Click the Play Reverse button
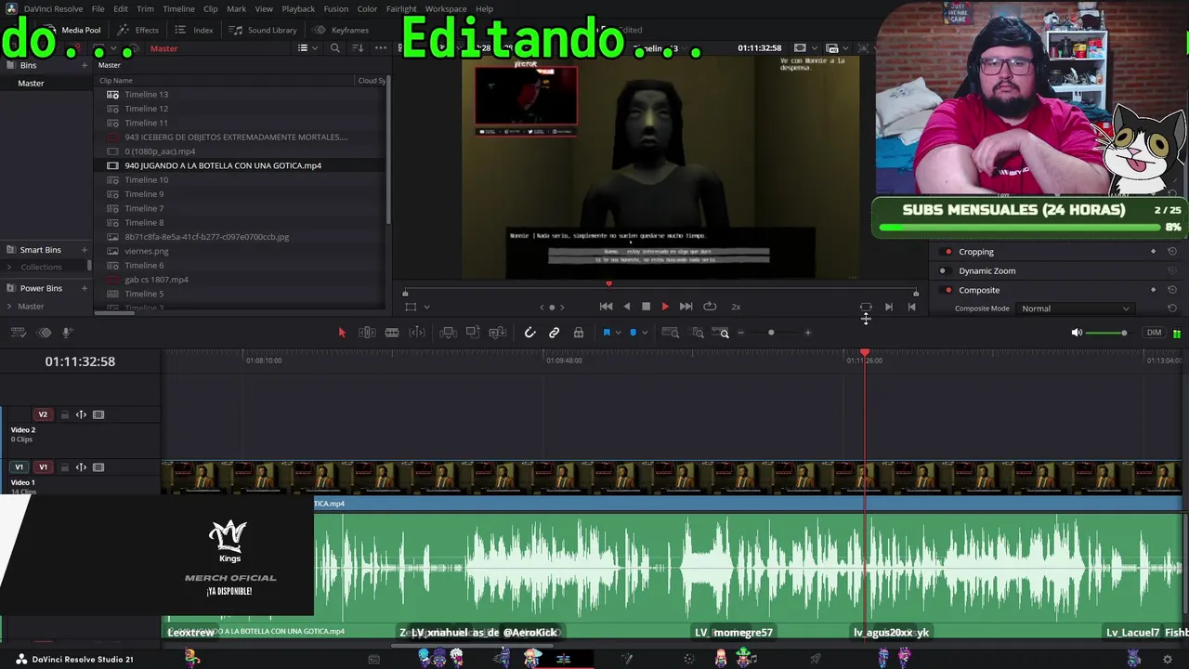Screen dimensions: 1189x669 click(627, 307)
